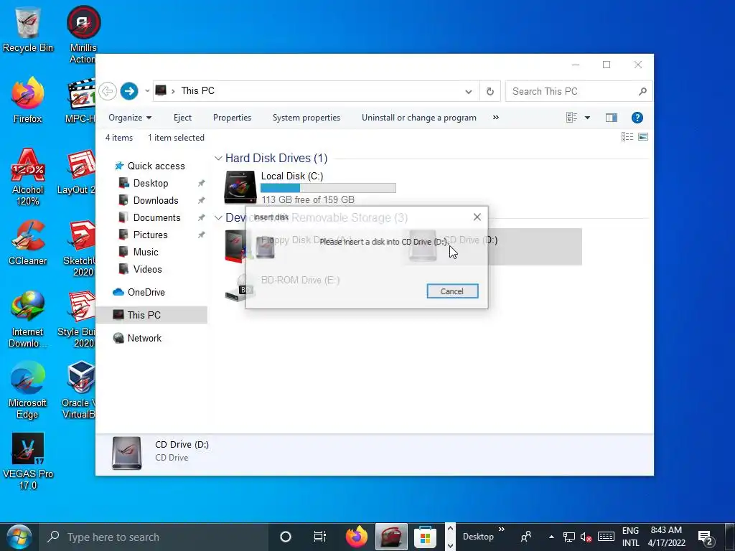Show hidden tray icons arrow
The height and width of the screenshot is (551, 735).
point(551,537)
